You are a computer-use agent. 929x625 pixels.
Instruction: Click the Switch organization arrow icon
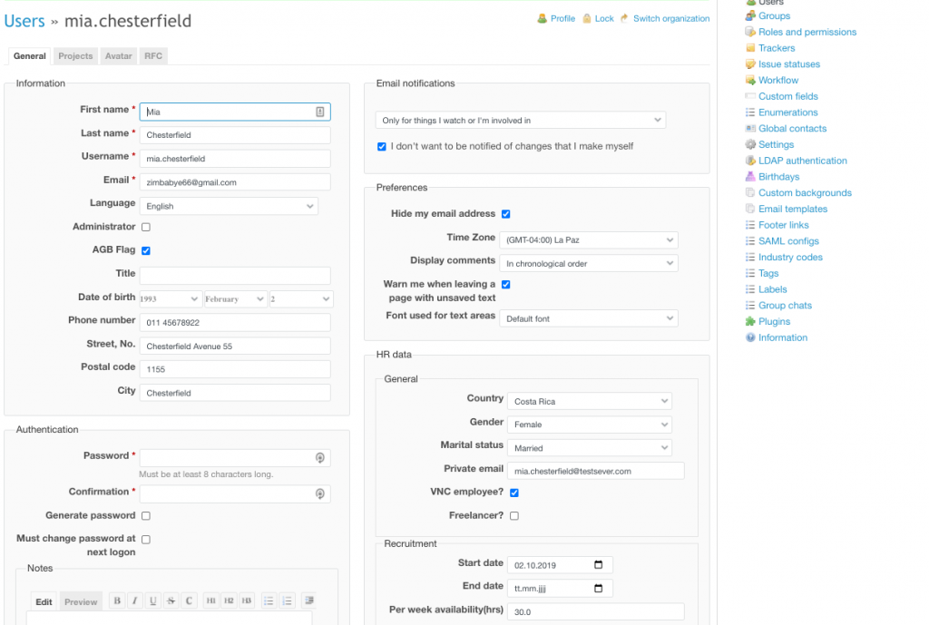(624, 18)
